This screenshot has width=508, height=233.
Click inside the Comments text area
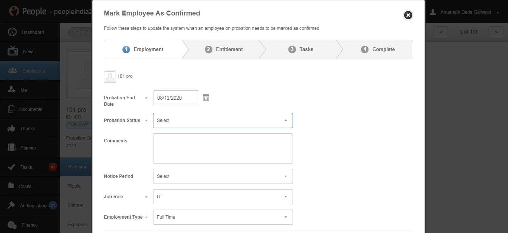tap(223, 148)
